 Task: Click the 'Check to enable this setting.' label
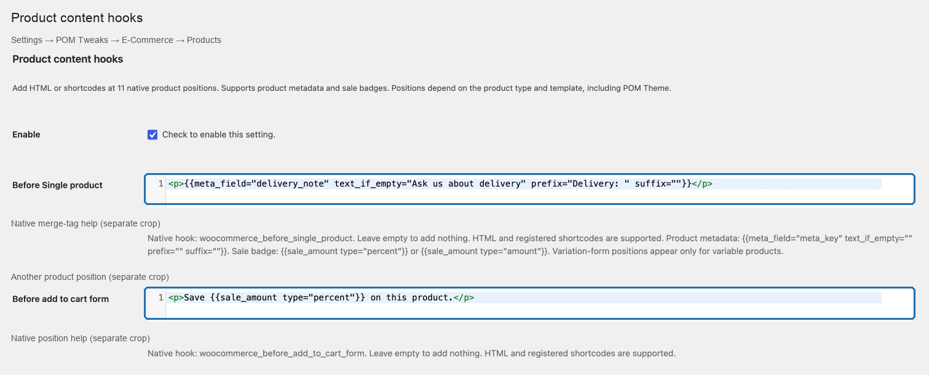218,134
